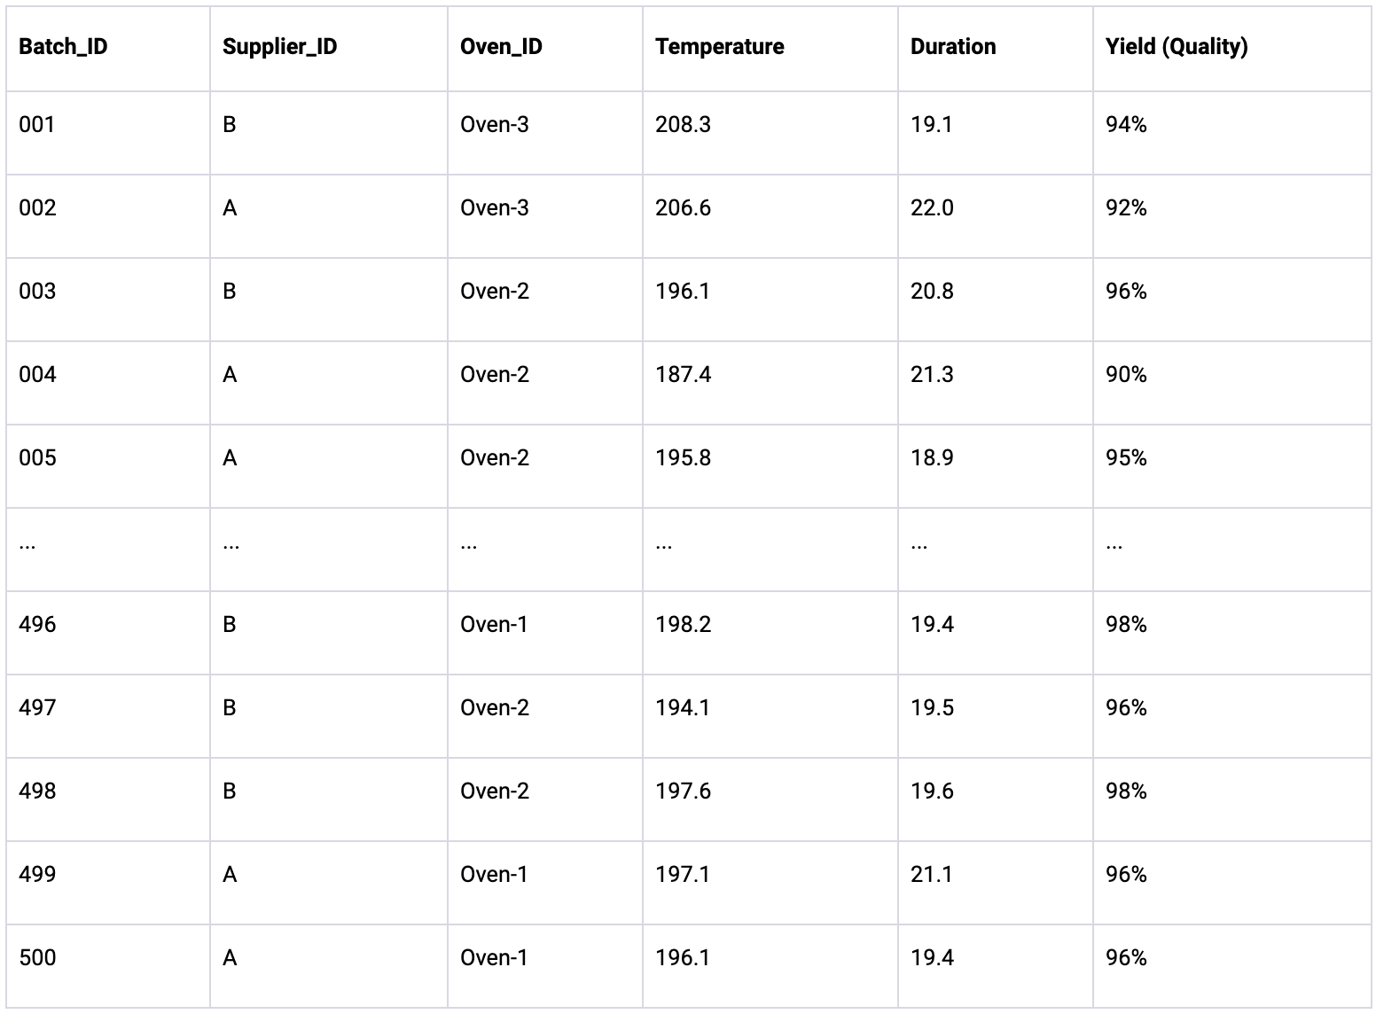Select batch ID cell 005

pos(37,458)
